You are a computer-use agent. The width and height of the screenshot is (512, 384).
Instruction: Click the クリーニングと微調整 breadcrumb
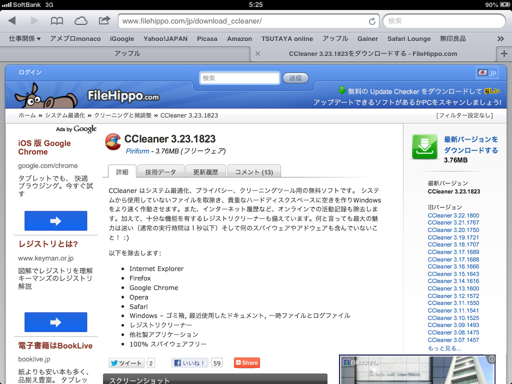pos(123,115)
